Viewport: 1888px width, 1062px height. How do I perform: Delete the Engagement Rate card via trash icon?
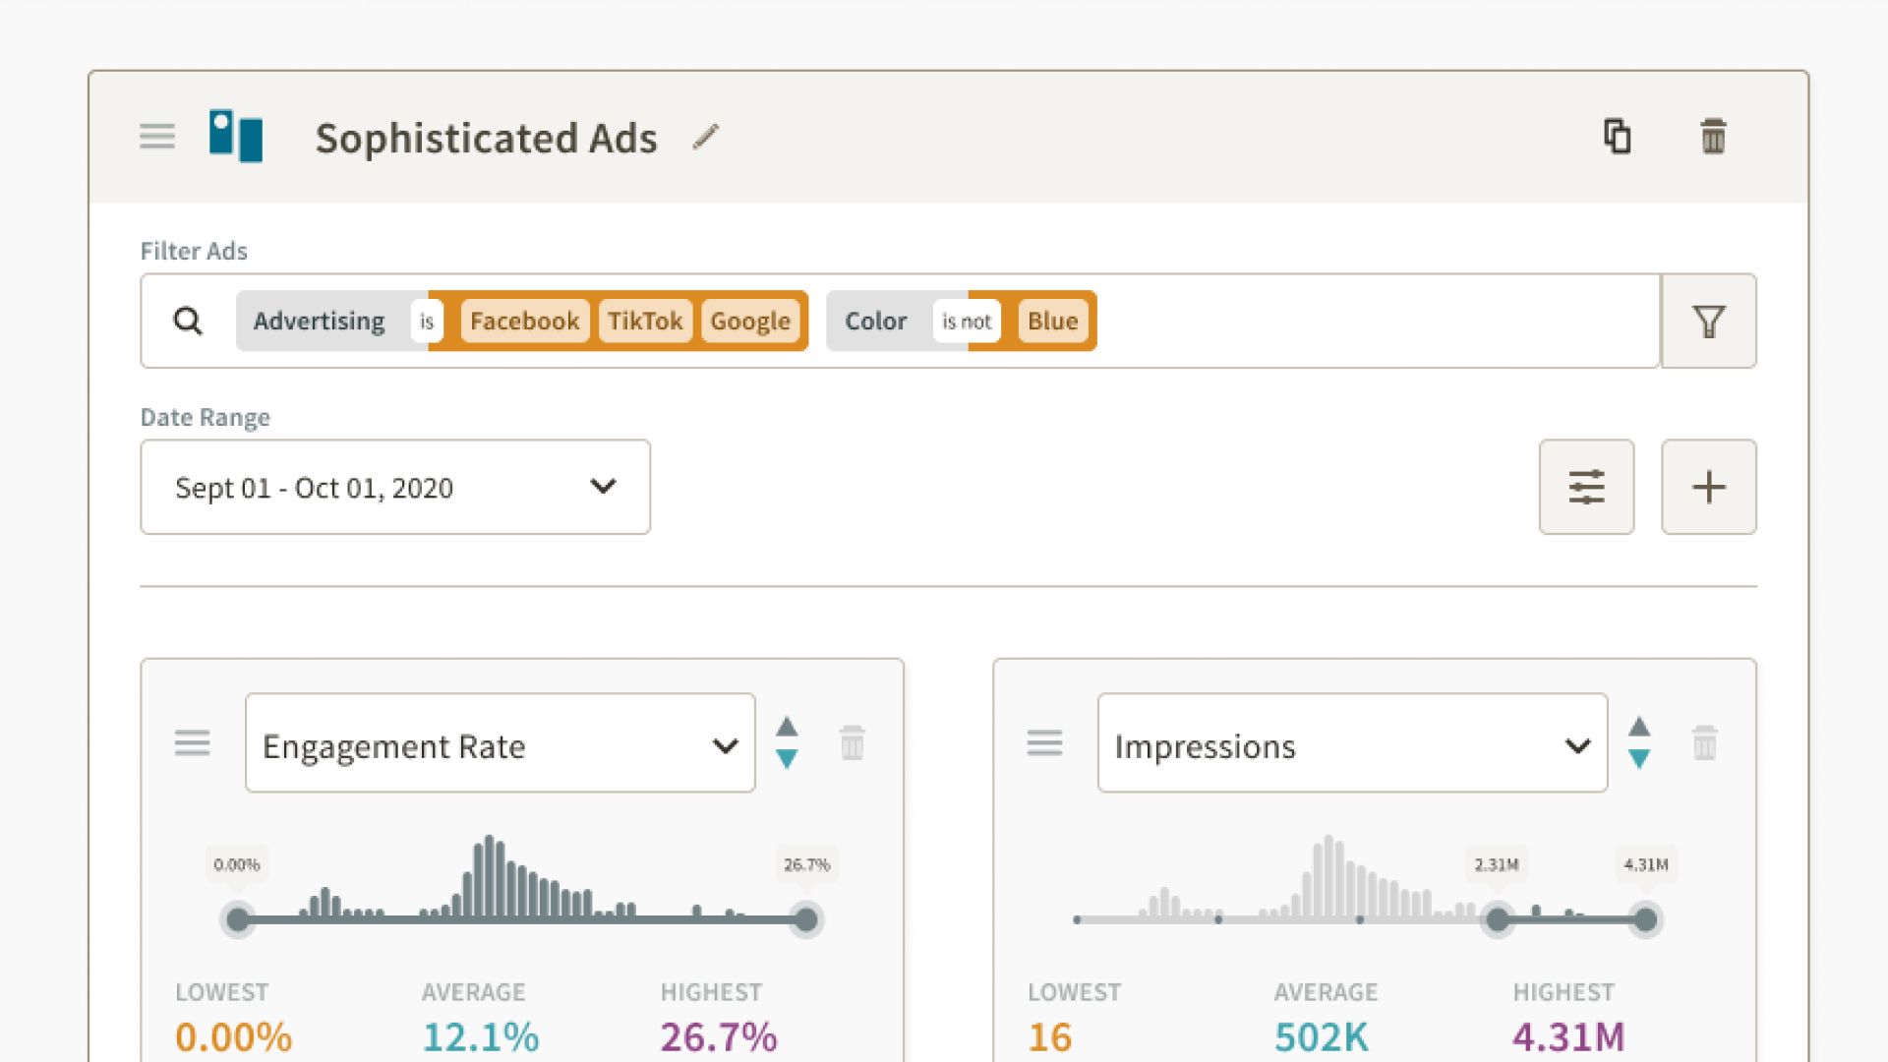pos(852,743)
